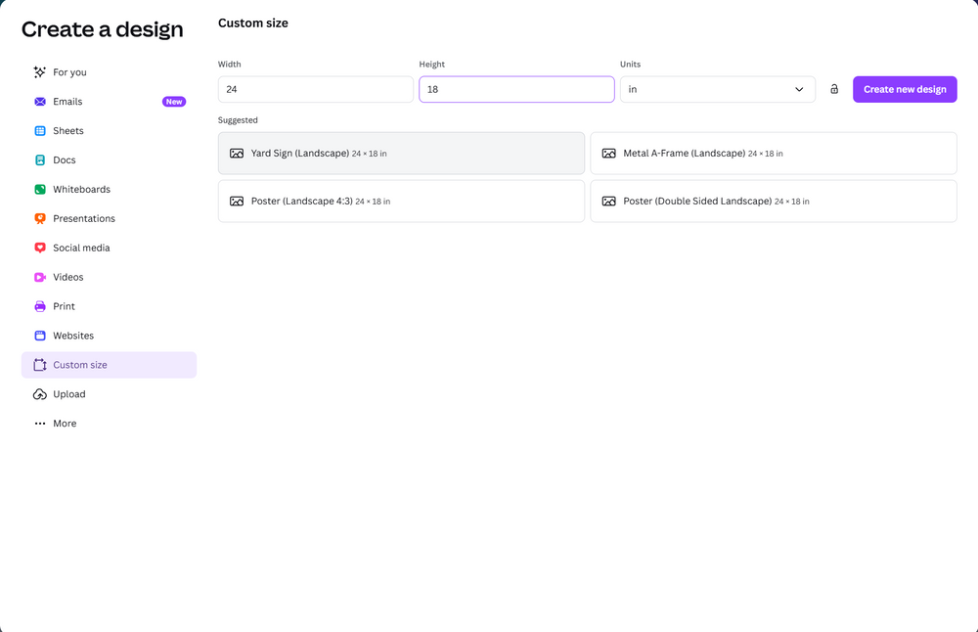Expand the More options menu
This screenshot has height=632, width=978.
tap(64, 424)
